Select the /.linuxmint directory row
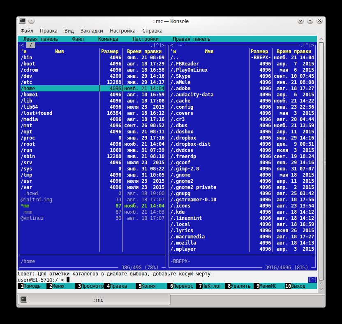This screenshot has width=342, height=324. pyautogui.click(x=242, y=218)
